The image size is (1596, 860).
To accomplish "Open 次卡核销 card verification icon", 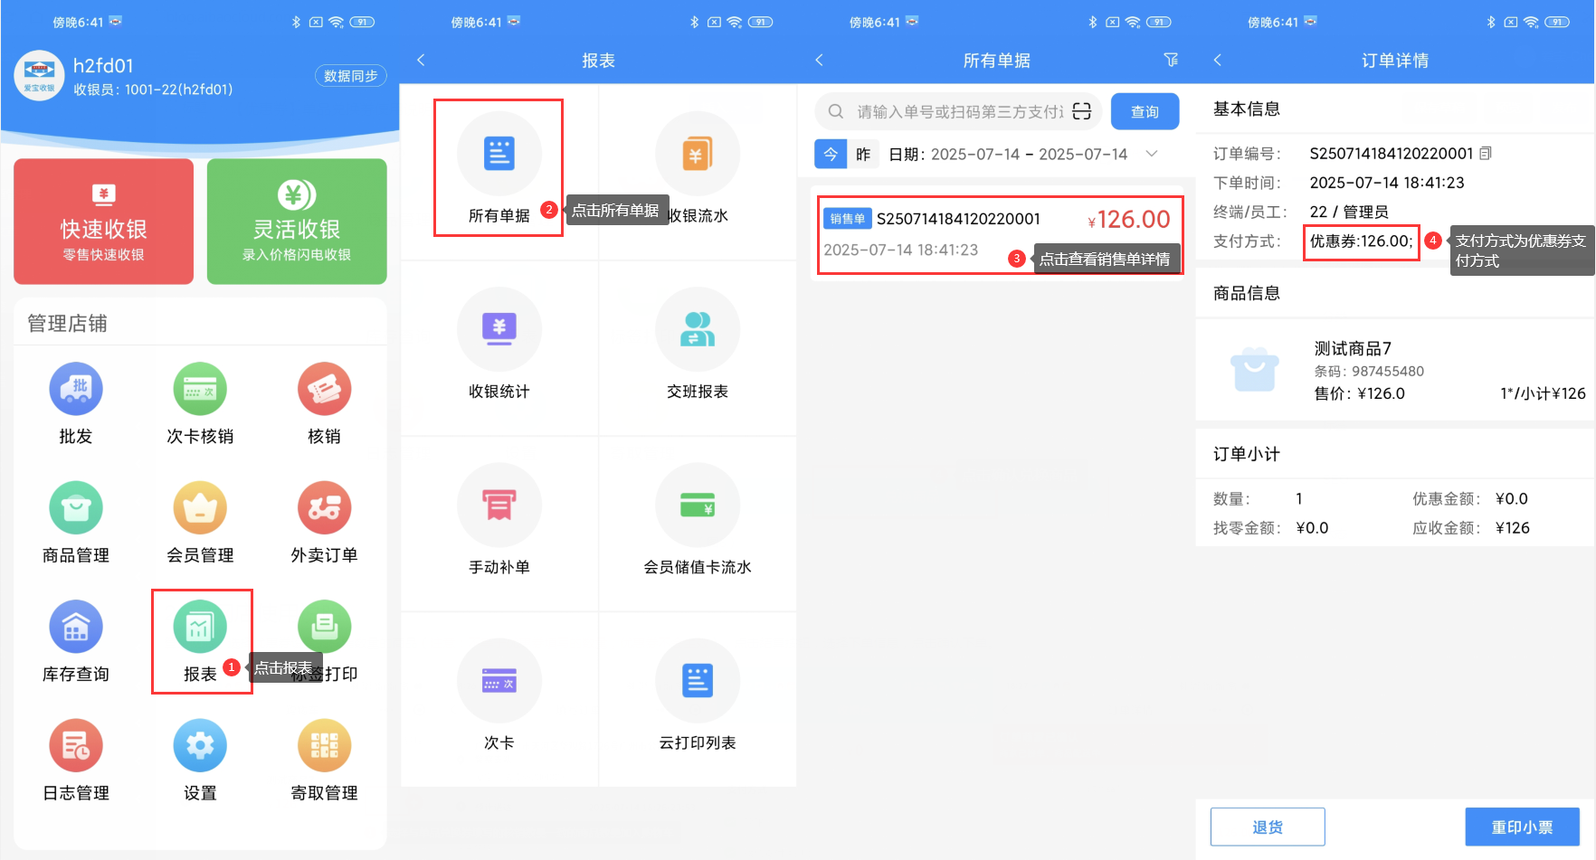I will coord(200,390).
